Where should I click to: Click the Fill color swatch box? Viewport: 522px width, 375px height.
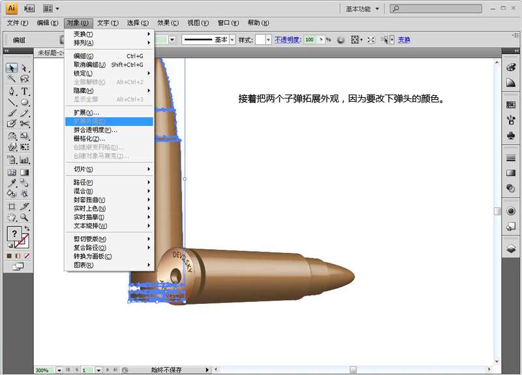point(14,234)
